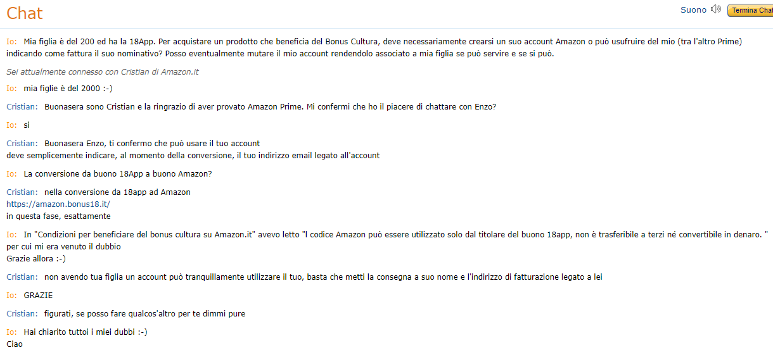The width and height of the screenshot is (773, 350).
Task: Click the orange Chat heading
Action: point(25,13)
